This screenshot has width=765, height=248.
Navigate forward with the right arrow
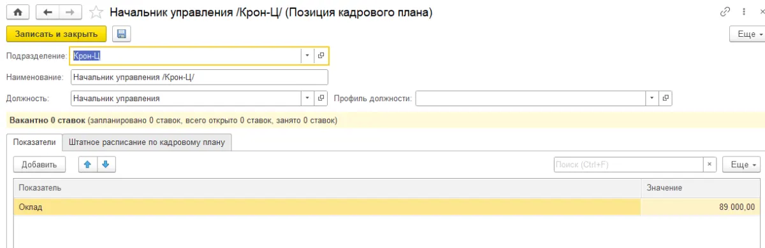tap(70, 12)
